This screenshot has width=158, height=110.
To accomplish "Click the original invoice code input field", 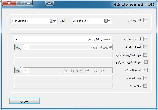I will 63,55.
